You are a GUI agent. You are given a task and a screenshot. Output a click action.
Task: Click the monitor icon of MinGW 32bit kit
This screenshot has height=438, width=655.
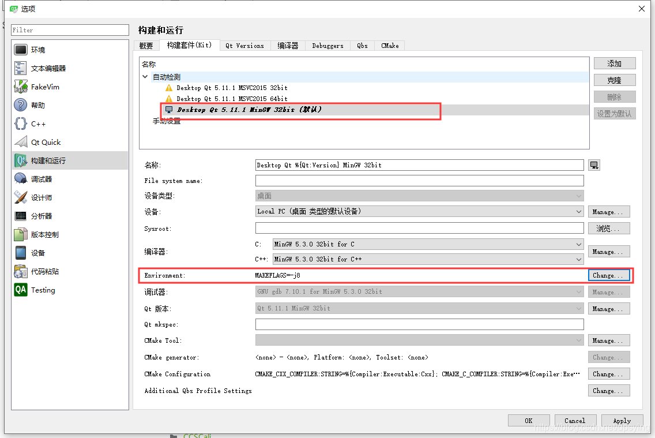[x=169, y=110]
